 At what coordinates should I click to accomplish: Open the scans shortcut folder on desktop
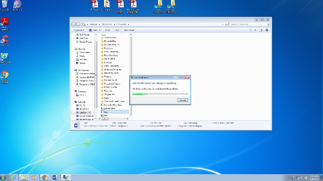pos(158,7)
